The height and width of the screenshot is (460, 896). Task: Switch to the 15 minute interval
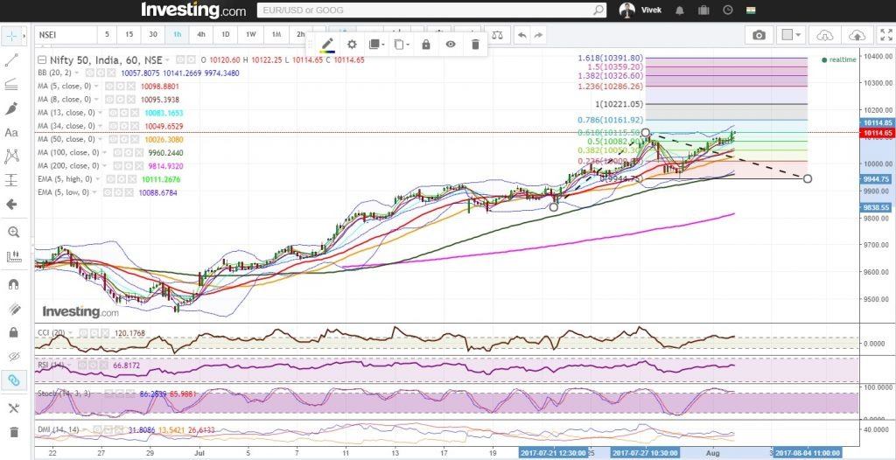pyautogui.click(x=129, y=35)
